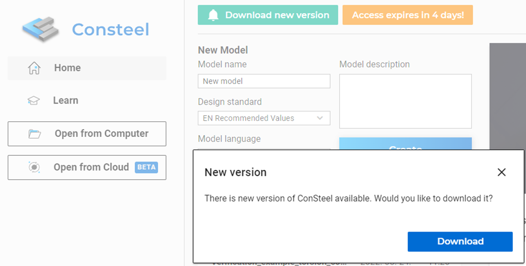Viewport: 526px width, 266px height.
Task: Close the New version dialog
Action: 502,172
